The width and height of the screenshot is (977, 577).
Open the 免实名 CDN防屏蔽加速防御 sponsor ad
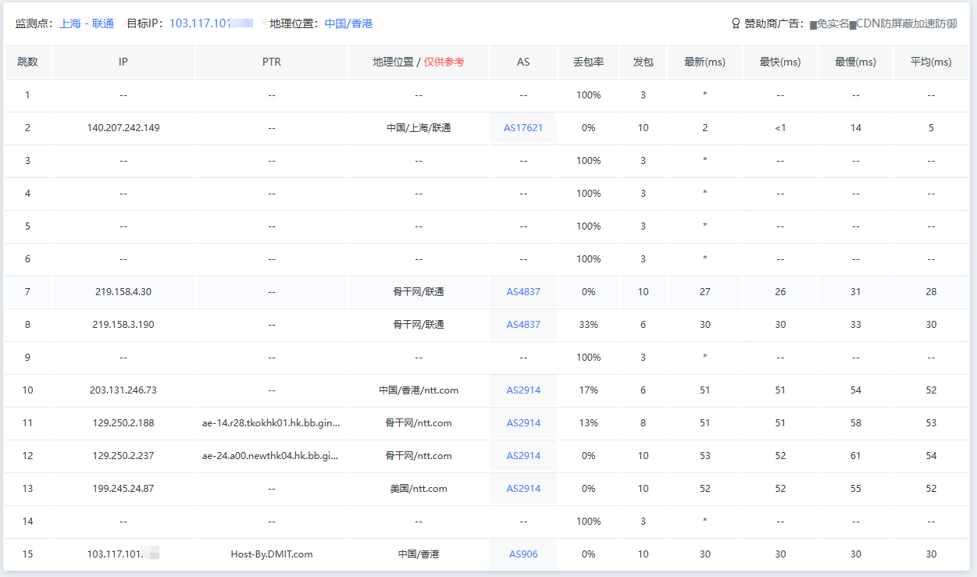pos(883,23)
